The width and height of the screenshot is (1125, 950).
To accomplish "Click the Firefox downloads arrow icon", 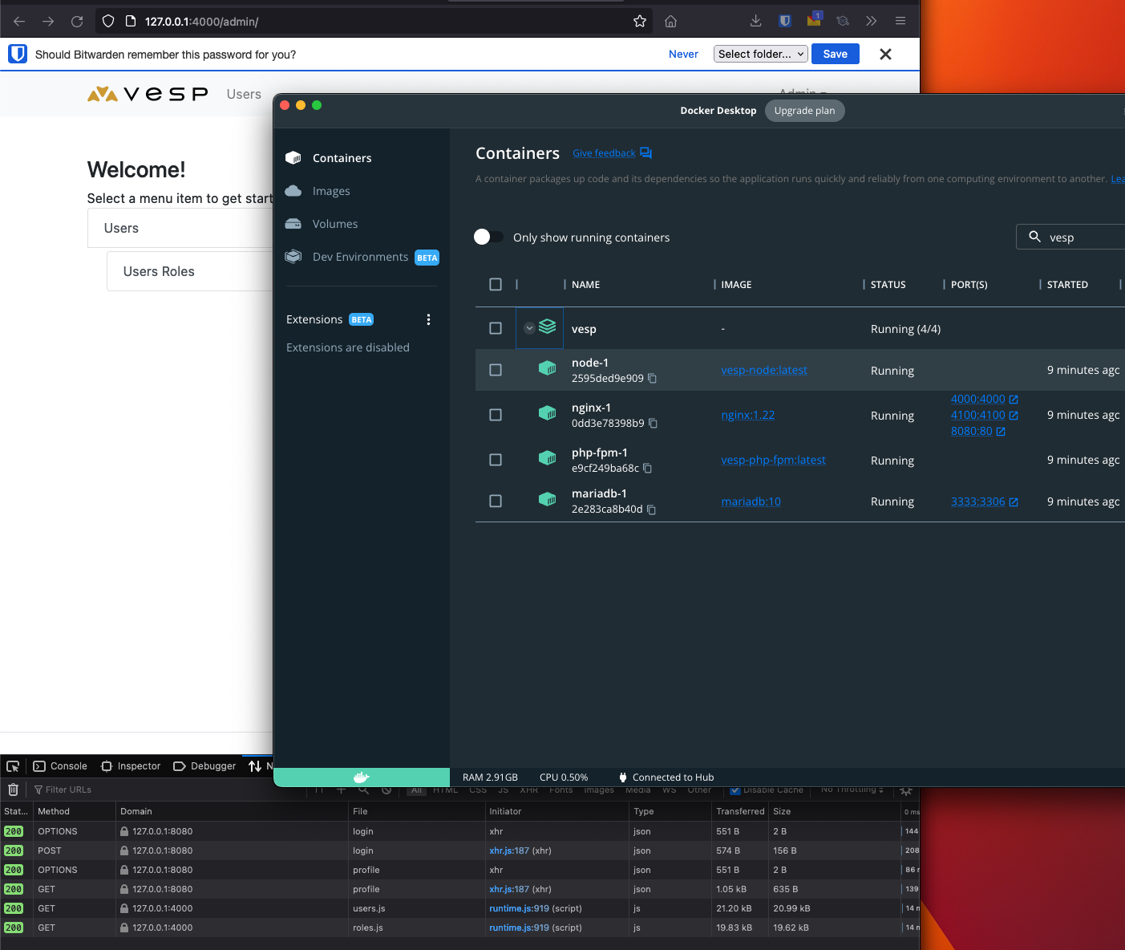I will click(755, 21).
